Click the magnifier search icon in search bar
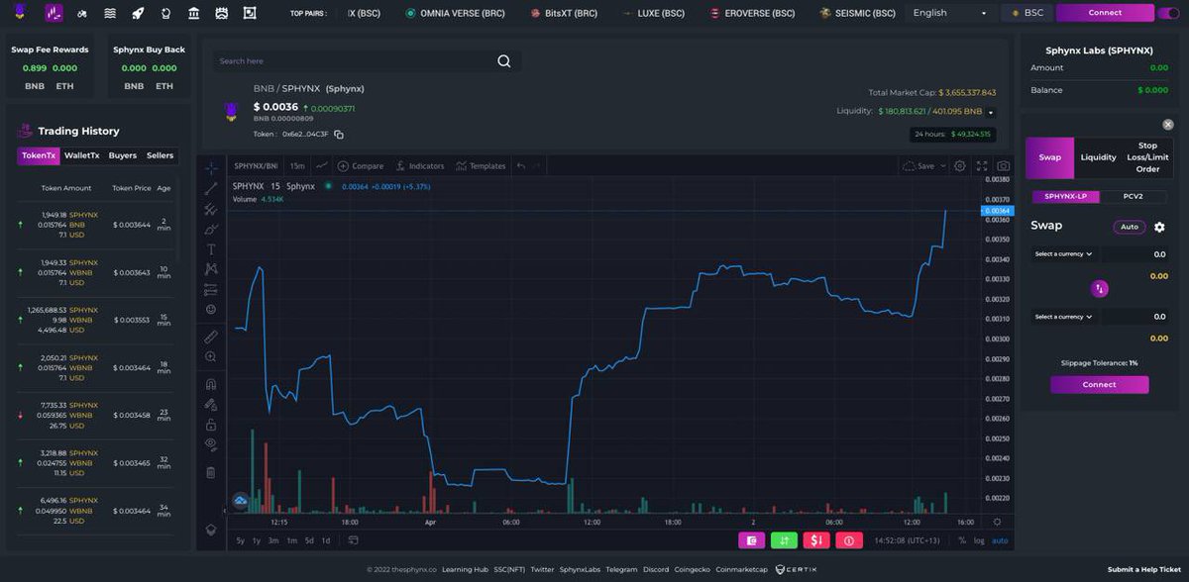 pos(504,61)
